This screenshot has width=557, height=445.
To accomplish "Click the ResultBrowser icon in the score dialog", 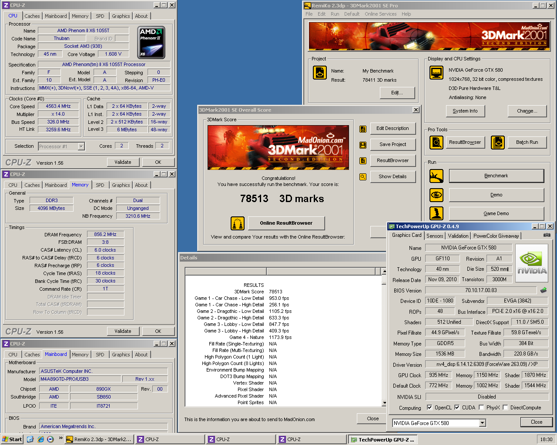I will coord(363,161).
